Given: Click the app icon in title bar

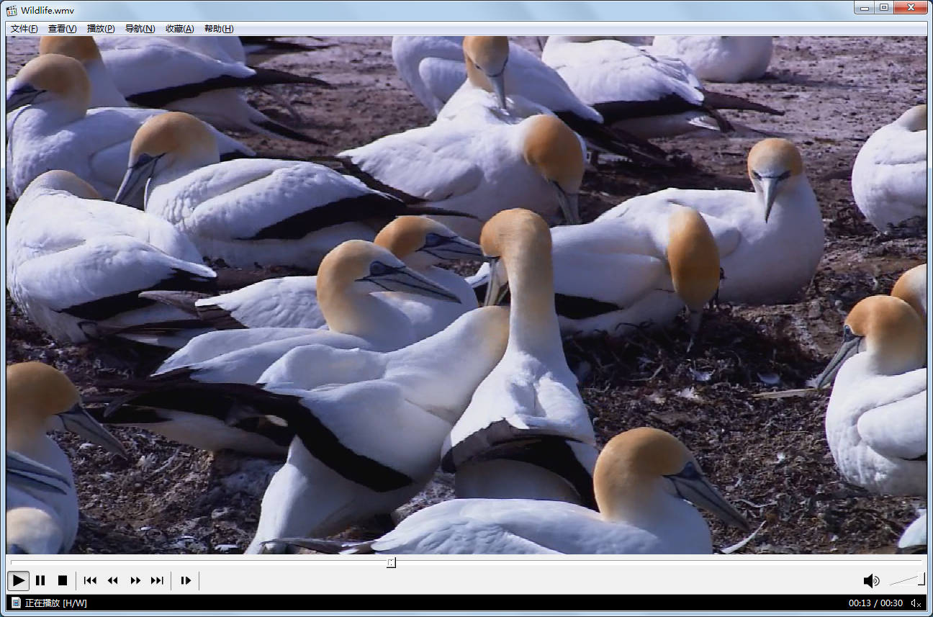Looking at the screenshot, I should click(12, 10).
